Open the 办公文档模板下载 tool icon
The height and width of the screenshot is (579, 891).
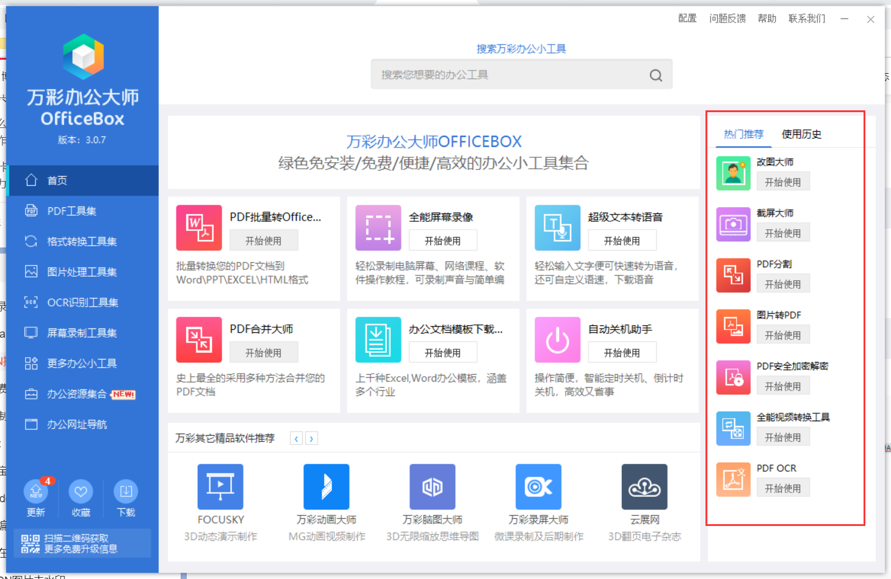(x=378, y=339)
